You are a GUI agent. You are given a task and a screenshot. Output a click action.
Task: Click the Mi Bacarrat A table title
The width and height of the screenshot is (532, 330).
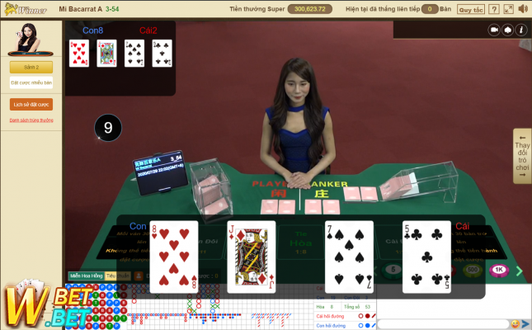80,9
